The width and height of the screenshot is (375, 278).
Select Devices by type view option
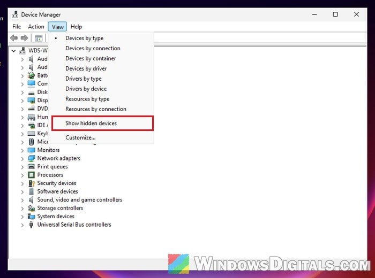101,38
